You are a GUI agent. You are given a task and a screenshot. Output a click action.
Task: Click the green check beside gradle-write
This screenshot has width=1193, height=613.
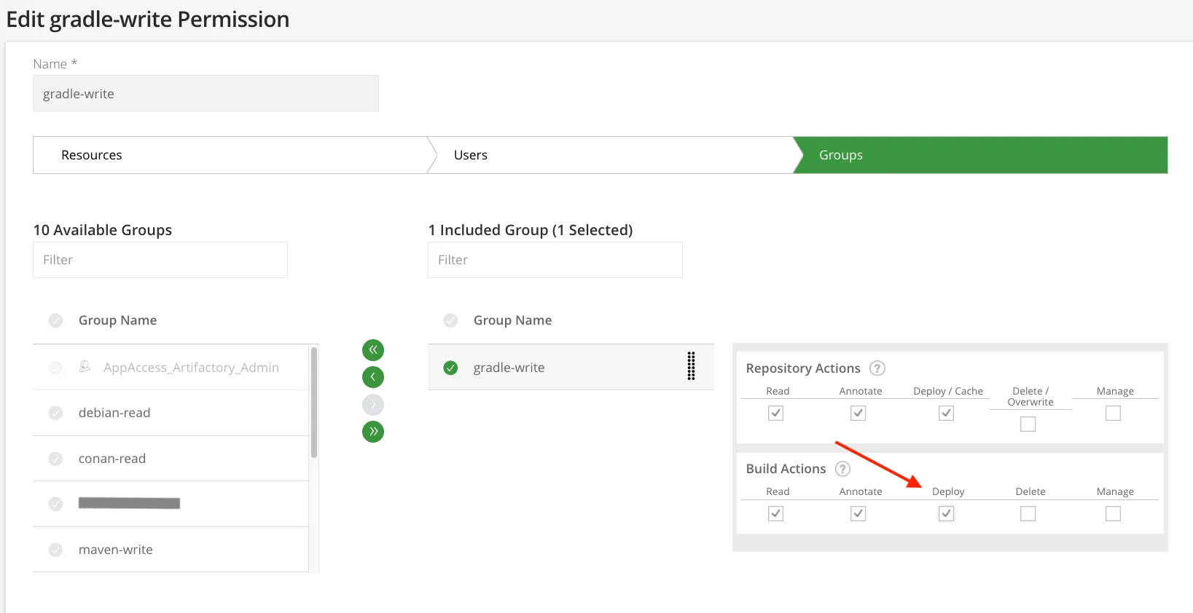(451, 368)
